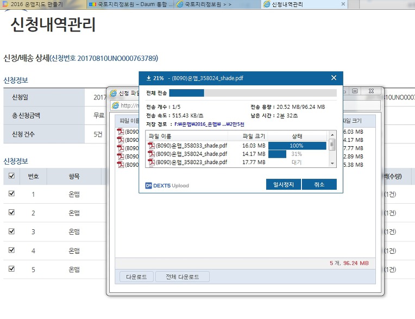Click the 신청 건수 label cell

pyautogui.click(x=44, y=134)
